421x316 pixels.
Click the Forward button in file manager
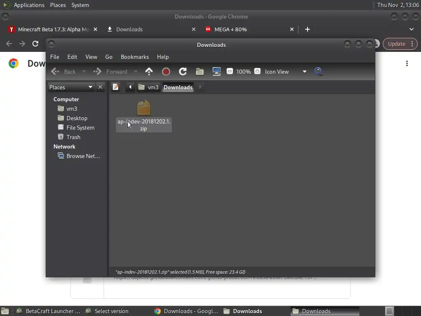pos(110,72)
